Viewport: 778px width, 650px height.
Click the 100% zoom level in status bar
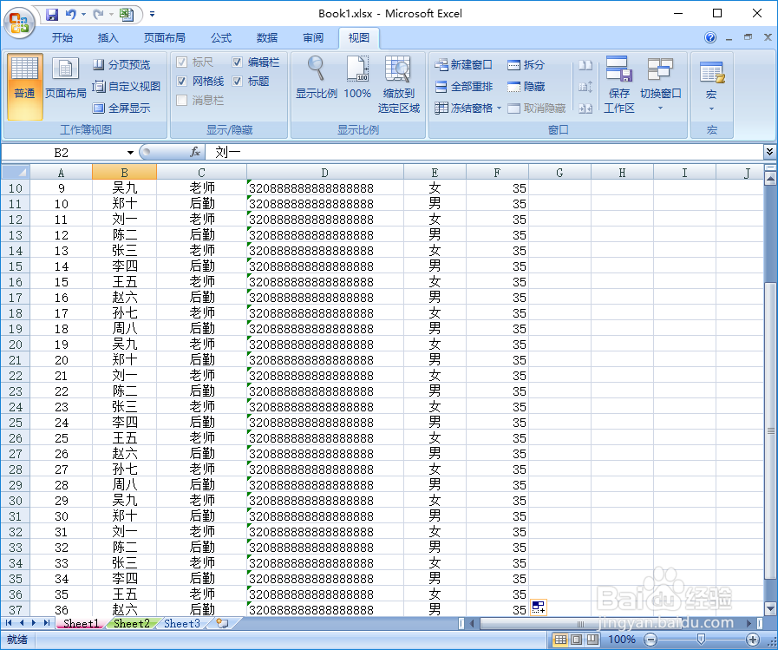[x=622, y=640]
